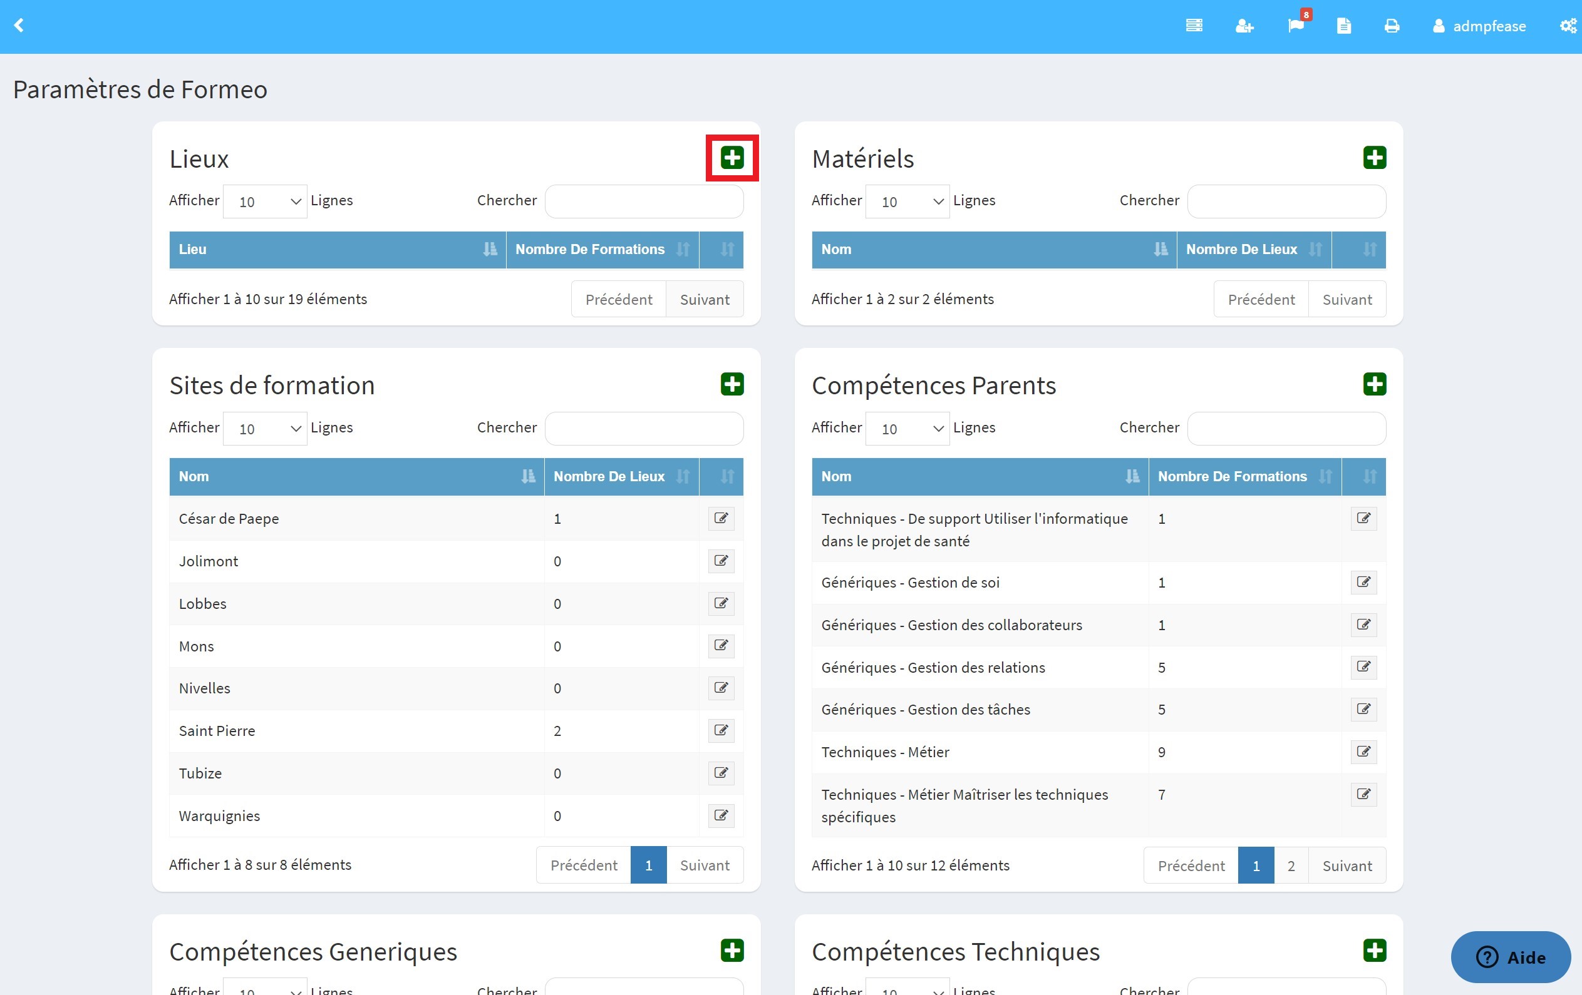This screenshot has height=995, width=1582.
Task: Edit Génériques - Gestion des relations row
Action: click(x=1363, y=667)
